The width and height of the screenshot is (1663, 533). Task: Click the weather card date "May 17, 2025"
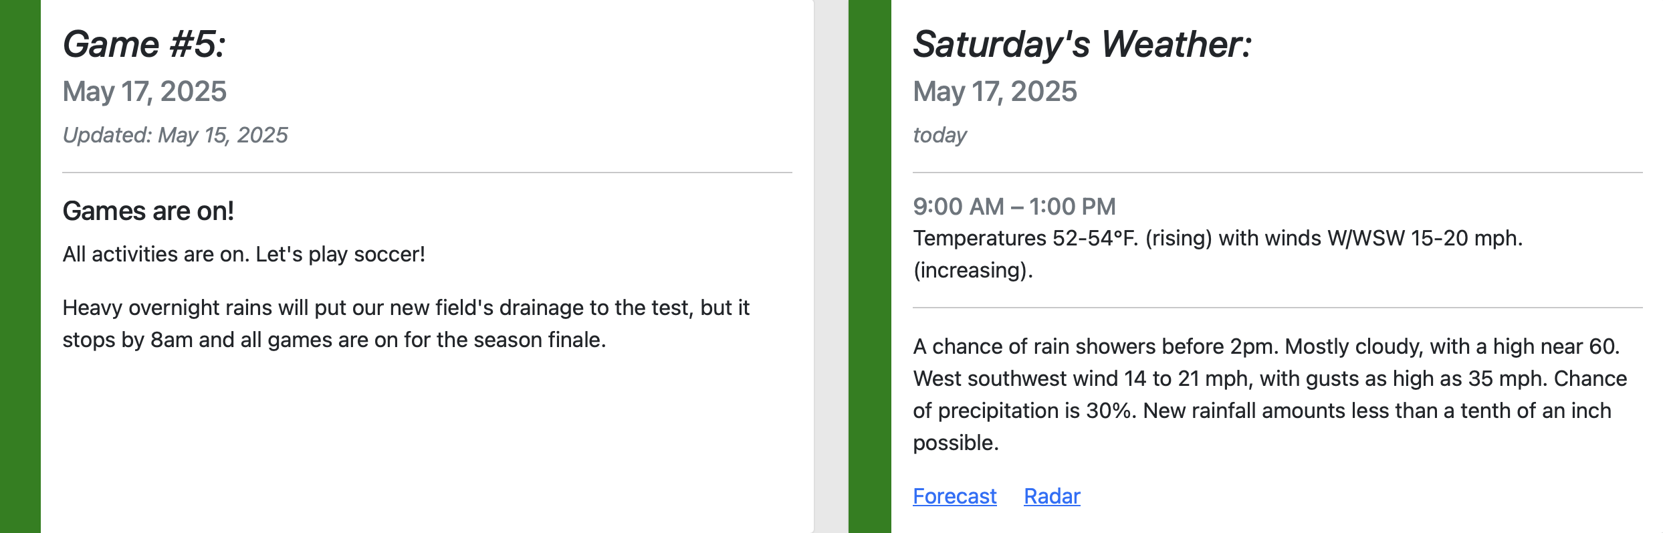[x=995, y=92]
